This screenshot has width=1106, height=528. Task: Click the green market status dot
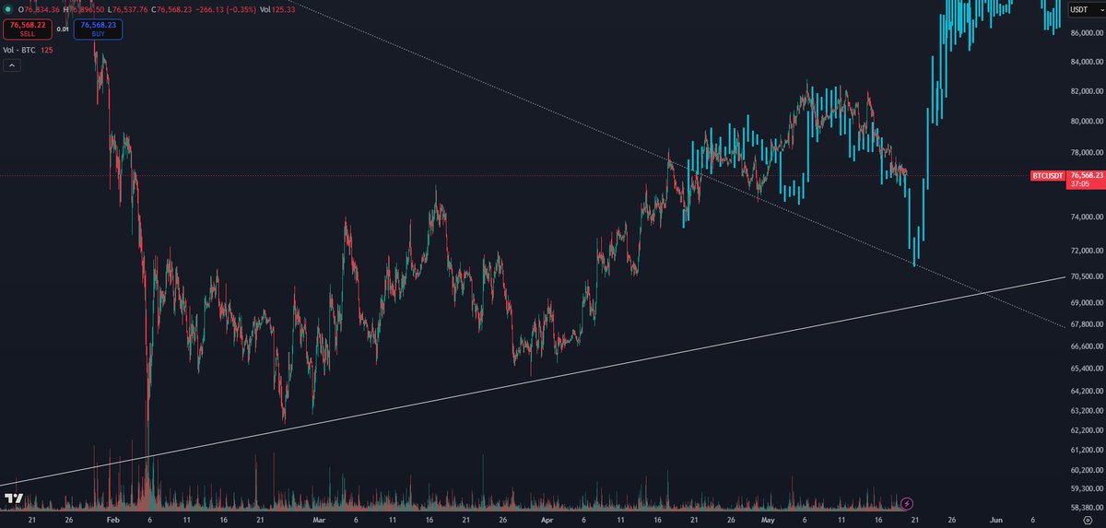(x=7, y=9)
